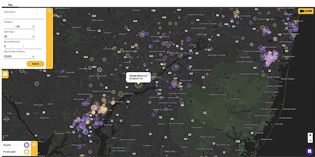Zoom out on the map with minus

(310, 140)
